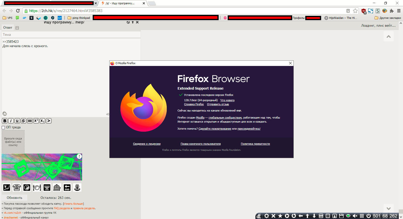403x219 pixels.
Task: Click the mute speaker icon in bottom panel
Action: [355, 216]
